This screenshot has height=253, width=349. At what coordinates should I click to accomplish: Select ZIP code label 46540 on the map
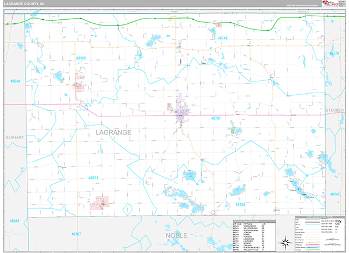pos(15,81)
